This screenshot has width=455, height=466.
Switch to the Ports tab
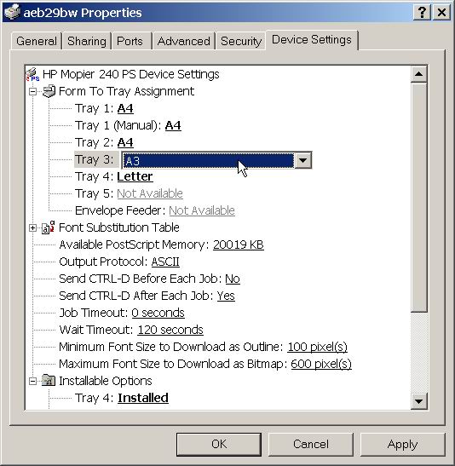[130, 41]
